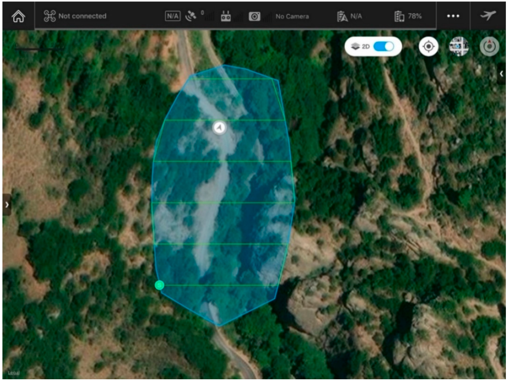Tap the Home icon in top bar

(x=18, y=16)
